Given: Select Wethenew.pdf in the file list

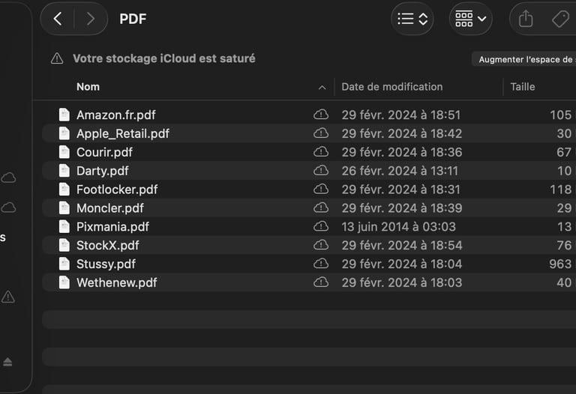Looking at the screenshot, I should 116,282.
